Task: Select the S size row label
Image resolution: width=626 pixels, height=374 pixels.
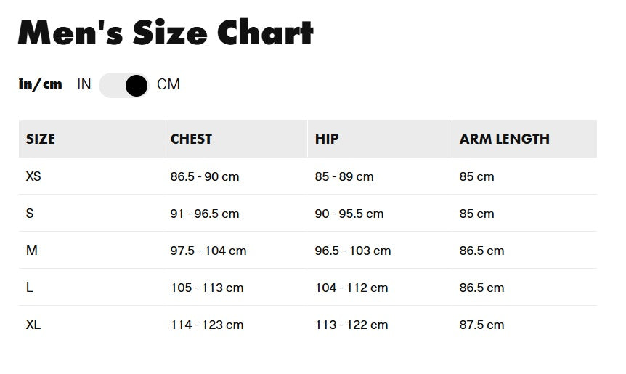Action: (x=30, y=214)
